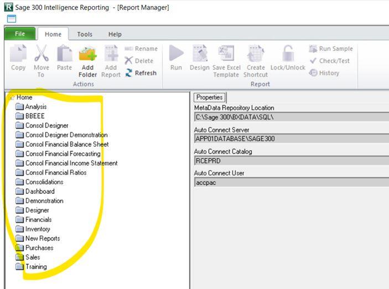Click the Auto Connect Catalog field

click(292, 161)
